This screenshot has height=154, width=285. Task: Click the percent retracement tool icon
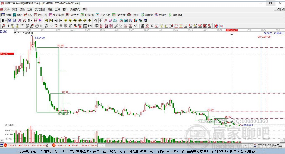pos(152,26)
